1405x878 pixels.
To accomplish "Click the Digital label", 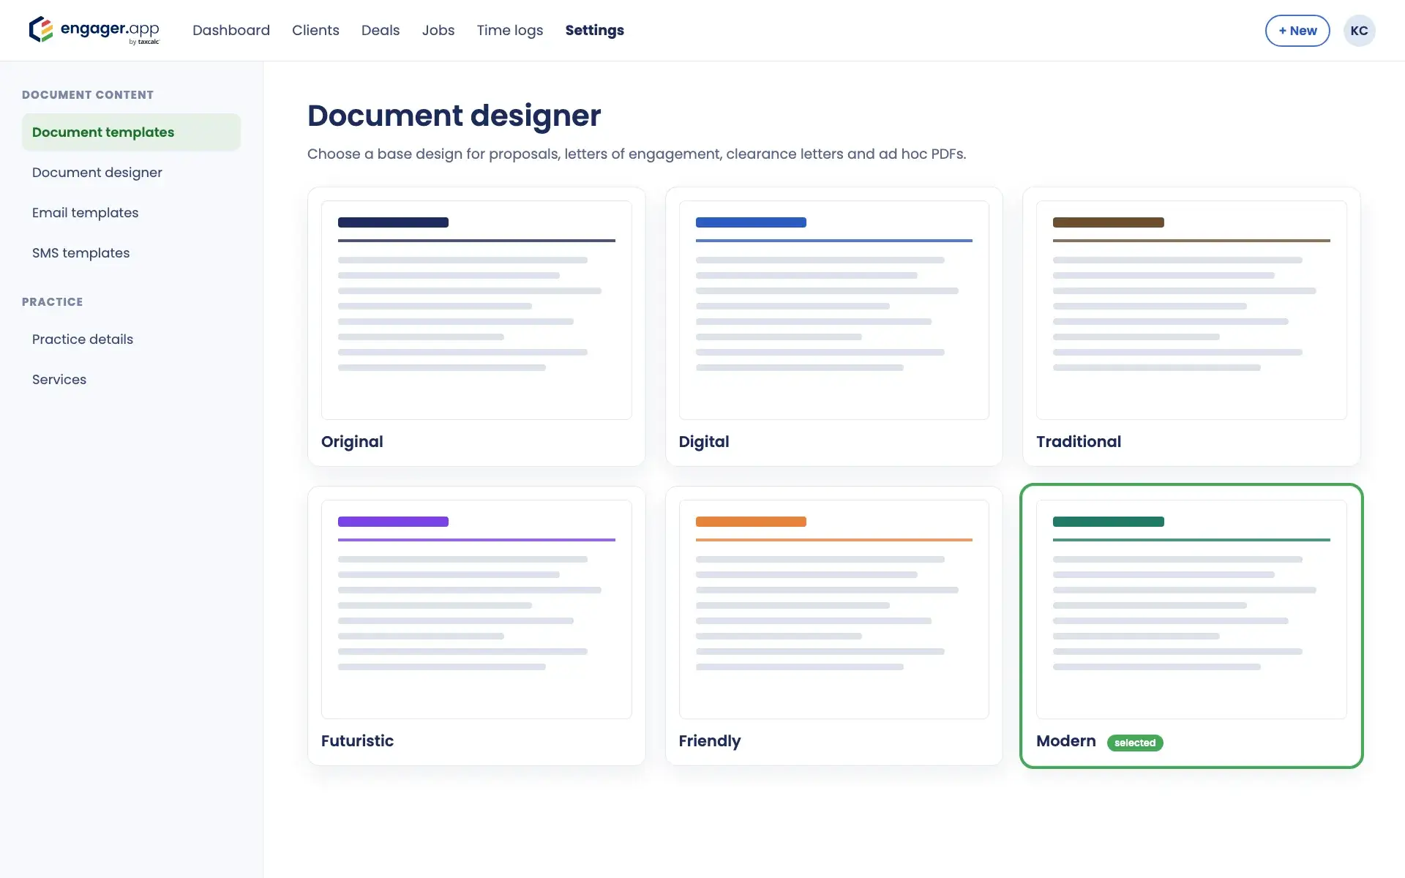I will 704,442.
